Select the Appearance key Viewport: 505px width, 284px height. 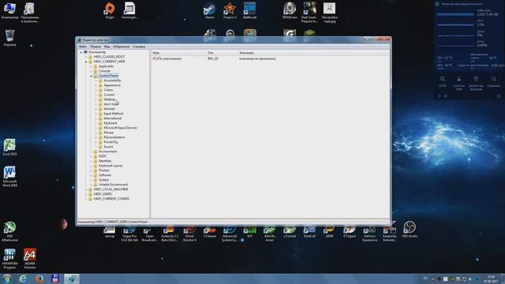click(x=112, y=85)
